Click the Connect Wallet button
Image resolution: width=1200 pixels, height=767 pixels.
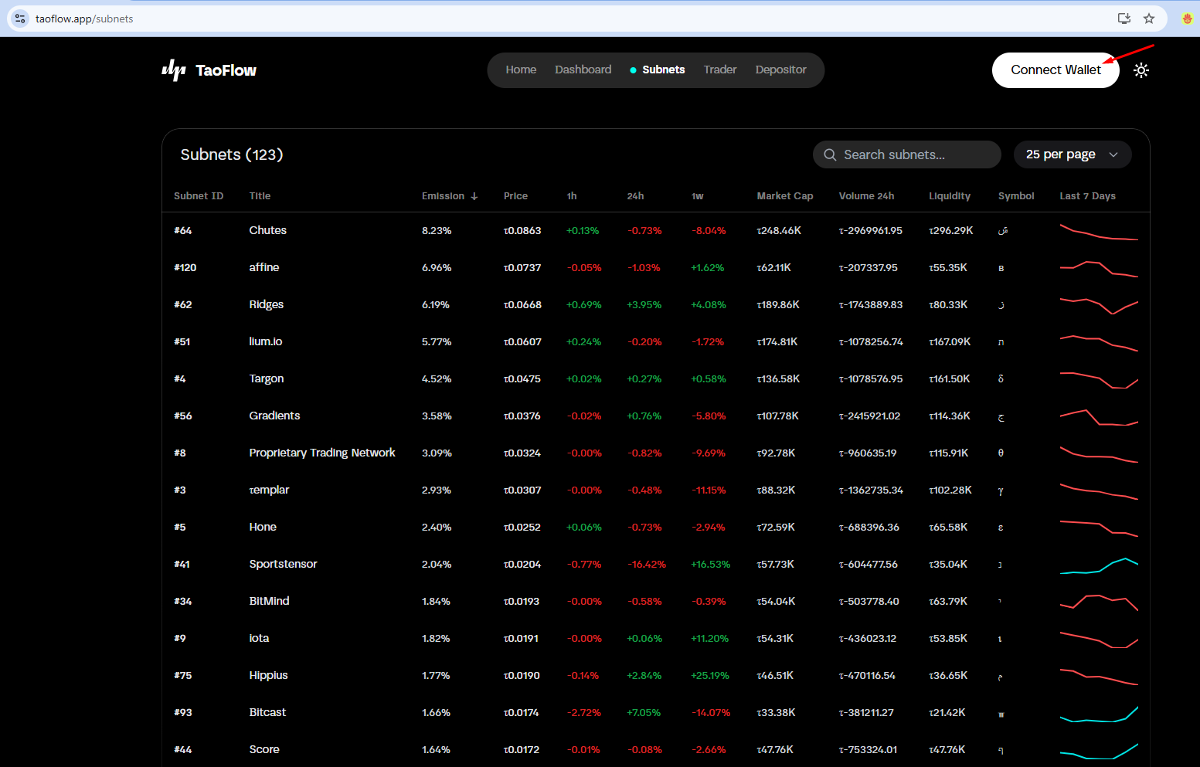[1055, 70]
